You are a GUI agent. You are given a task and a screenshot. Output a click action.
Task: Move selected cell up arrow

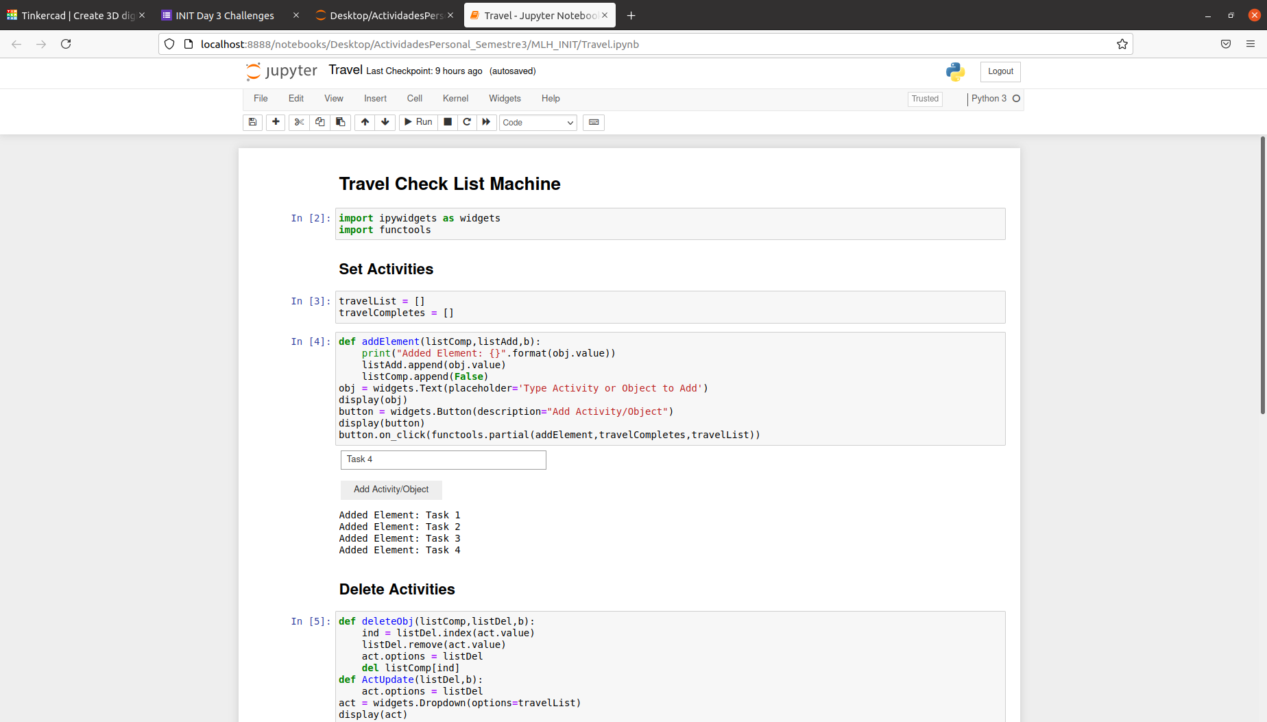365,122
